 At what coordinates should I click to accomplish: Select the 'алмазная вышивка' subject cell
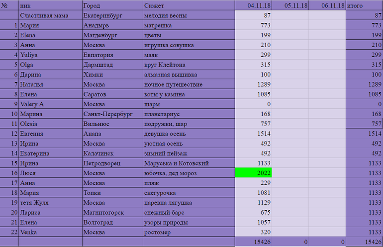click(x=188, y=74)
